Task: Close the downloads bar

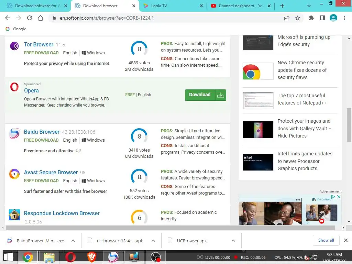Action: pos(346,240)
